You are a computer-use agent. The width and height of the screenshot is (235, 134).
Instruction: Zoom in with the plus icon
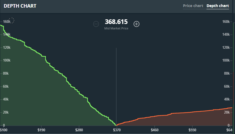(136, 24)
